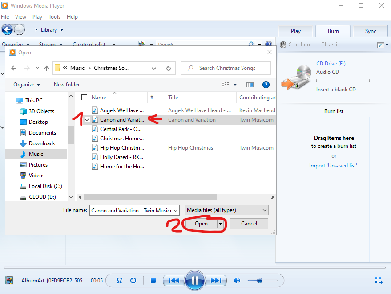This screenshot has height=294, width=391.
Task: Switch to the Play tab
Action: coord(295,31)
